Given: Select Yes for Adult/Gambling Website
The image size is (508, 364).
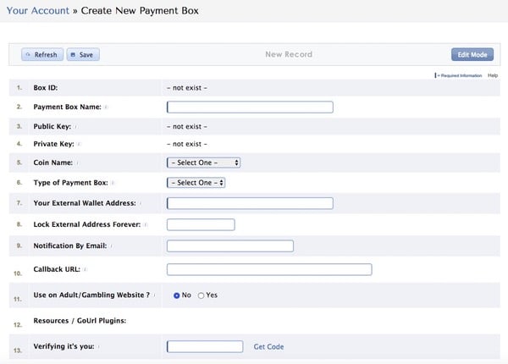Looking at the screenshot, I should (201, 295).
